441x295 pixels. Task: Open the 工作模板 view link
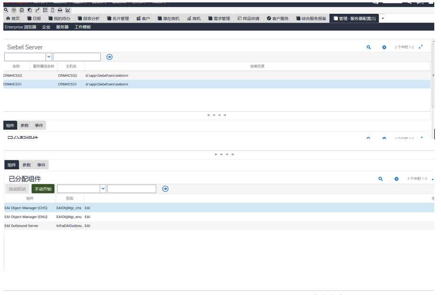pos(83,27)
